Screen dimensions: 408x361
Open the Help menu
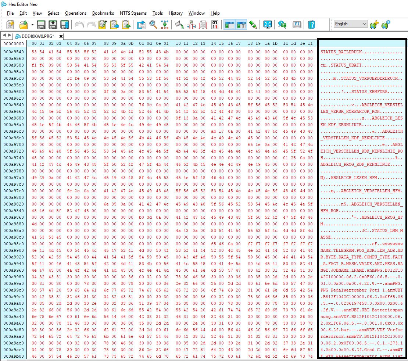pyautogui.click(x=215, y=13)
